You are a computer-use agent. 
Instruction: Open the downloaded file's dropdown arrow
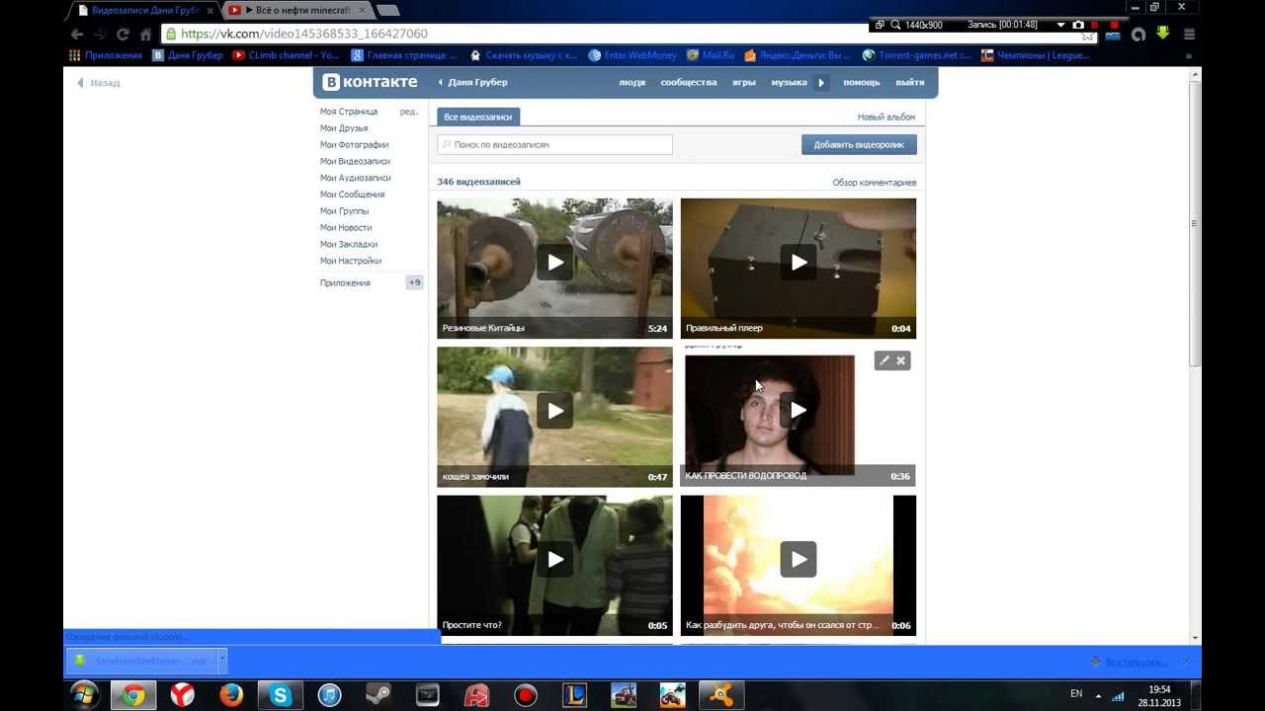(x=222, y=661)
